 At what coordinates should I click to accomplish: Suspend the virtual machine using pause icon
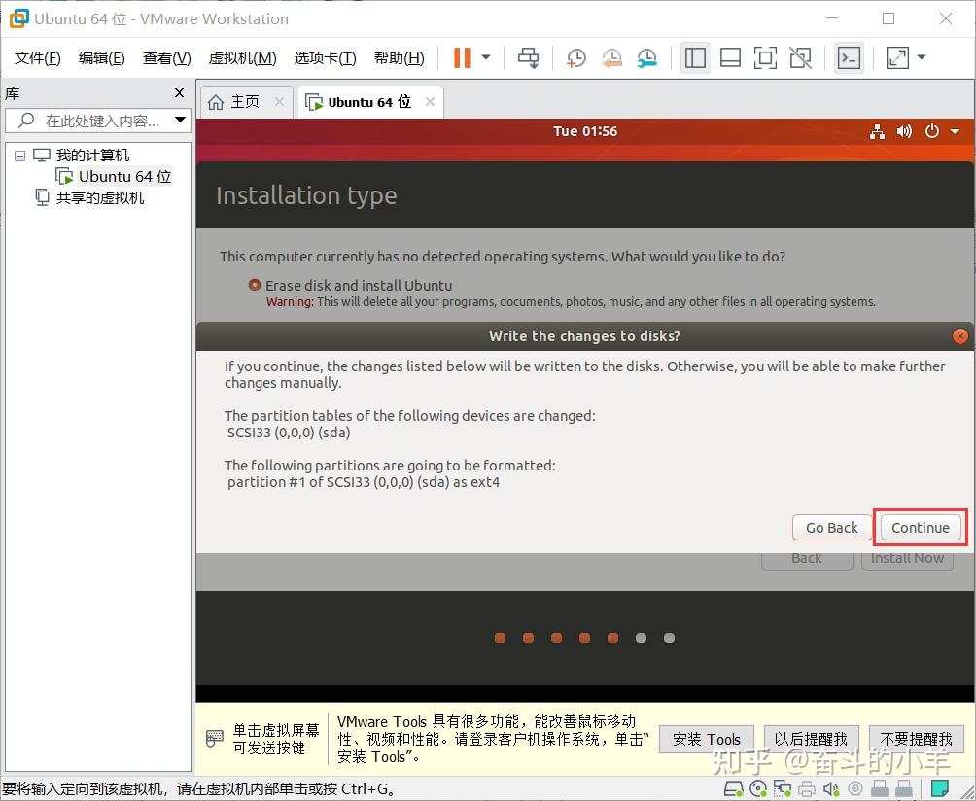point(459,57)
